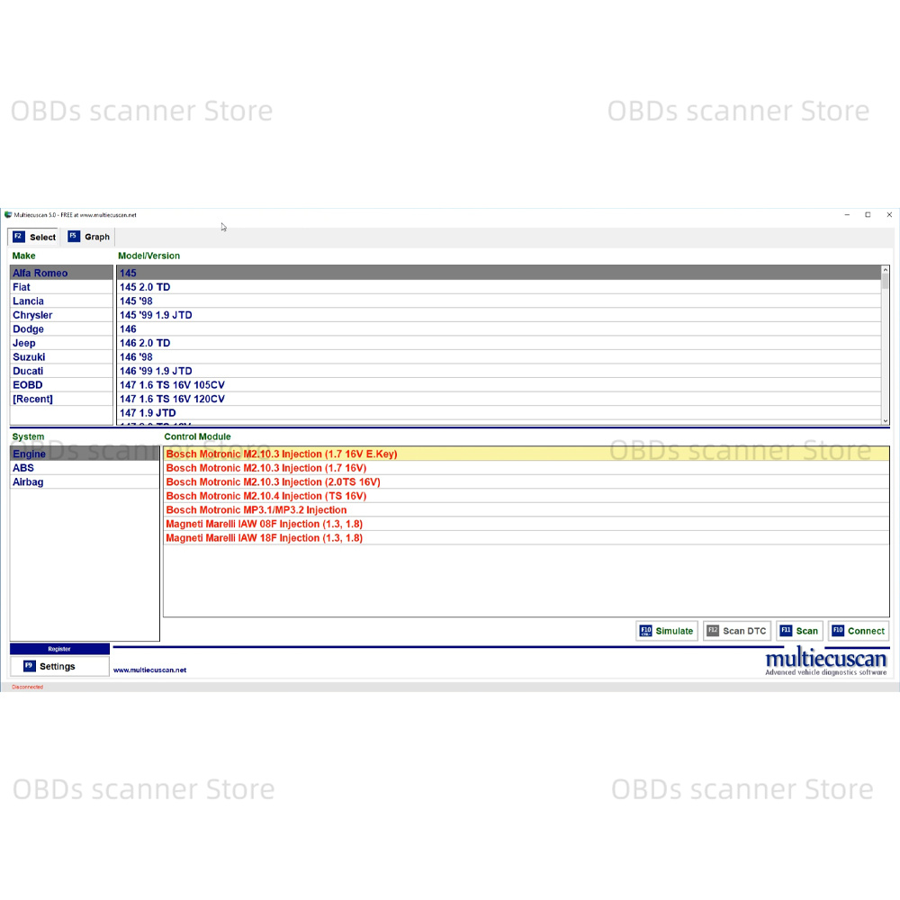Open the [Recent] make entry

[x=61, y=399]
